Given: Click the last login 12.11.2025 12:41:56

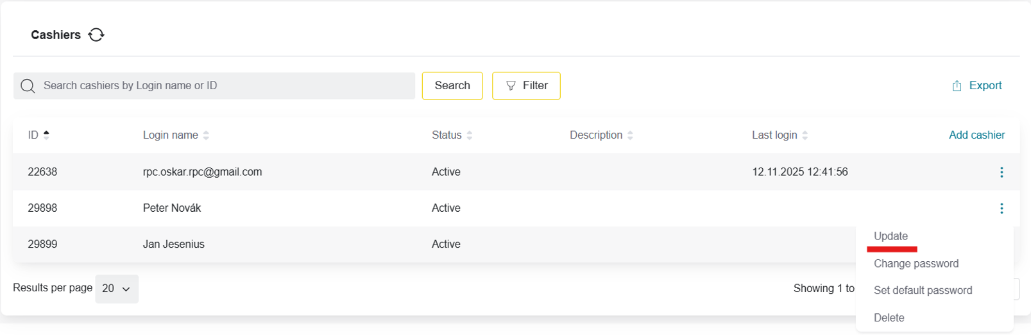Looking at the screenshot, I should pyautogui.click(x=800, y=172).
